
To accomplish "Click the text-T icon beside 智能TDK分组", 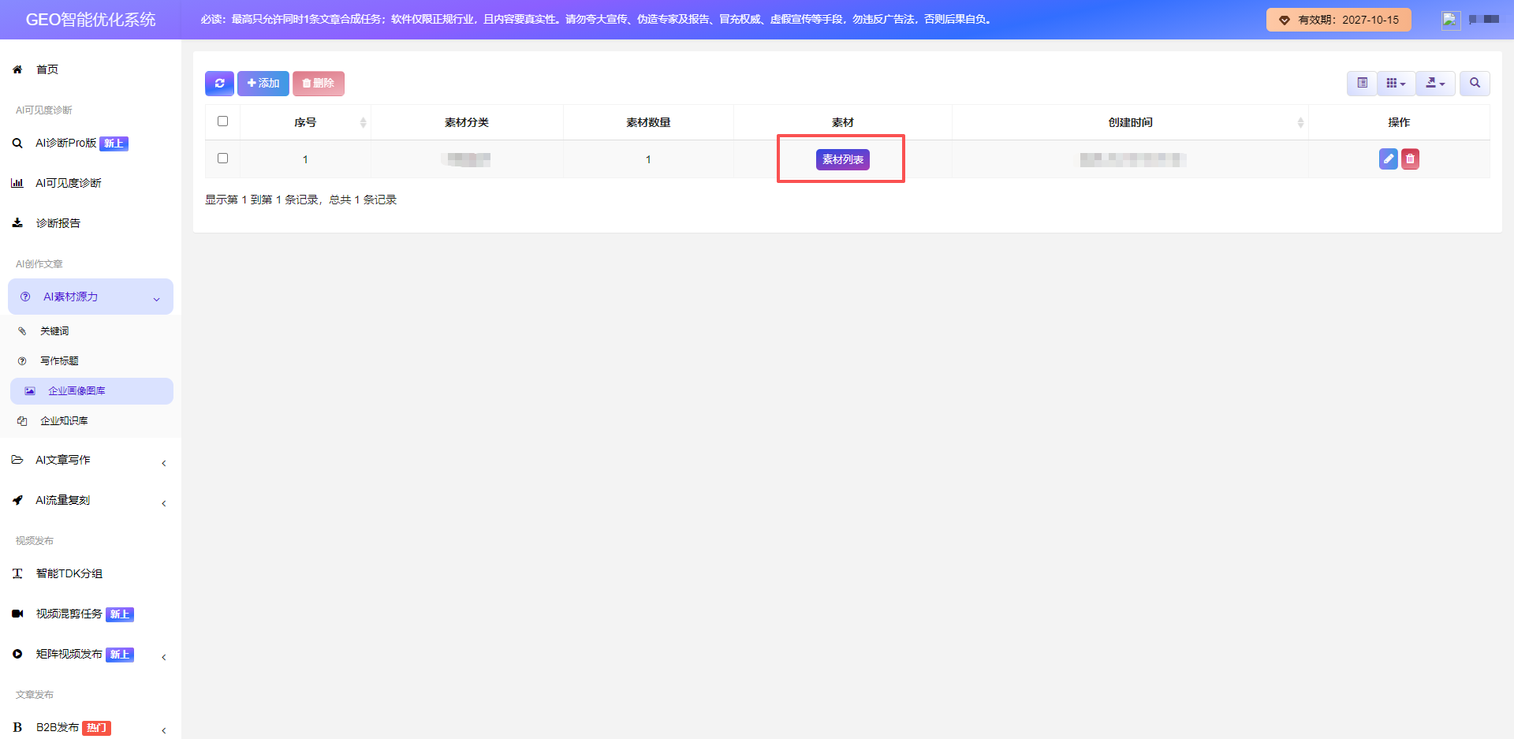I will [17, 573].
